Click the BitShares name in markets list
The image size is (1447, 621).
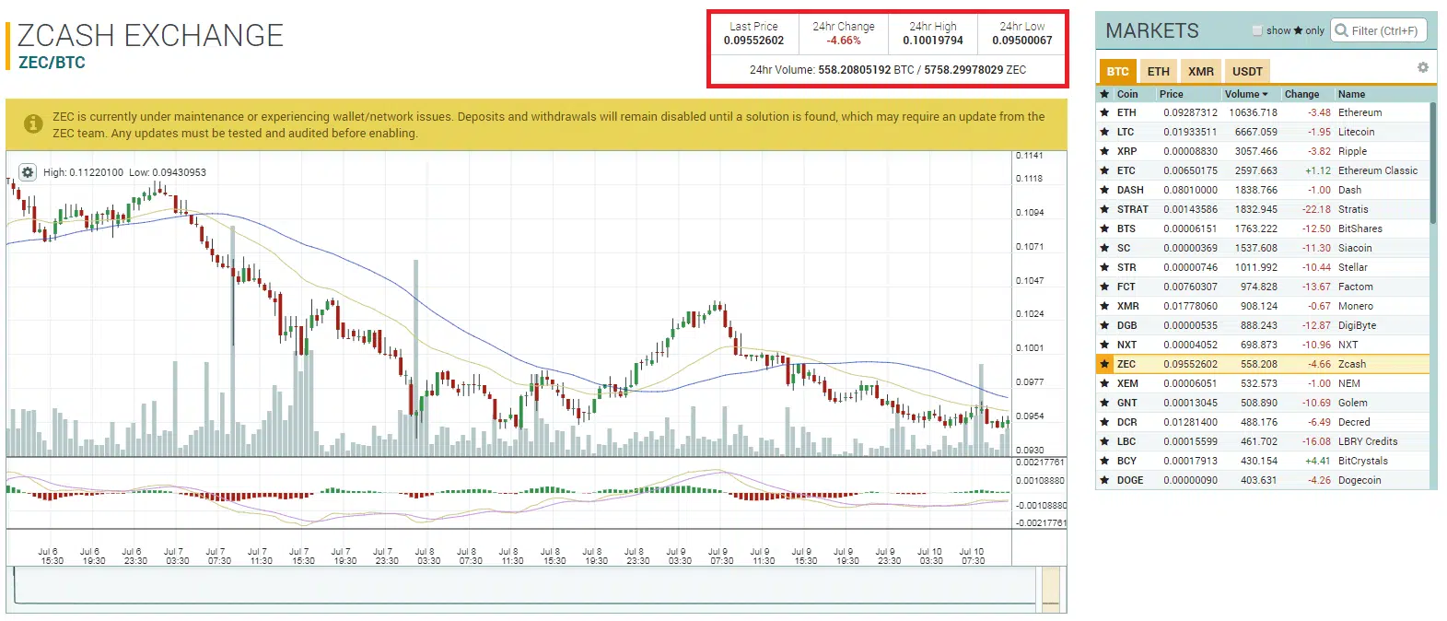(1359, 228)
